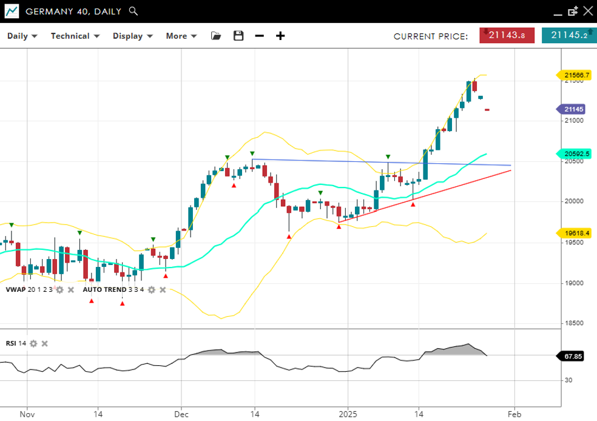Remove the VWAP indicator
This screenshot has width=597, height=421.
[70, 290]
